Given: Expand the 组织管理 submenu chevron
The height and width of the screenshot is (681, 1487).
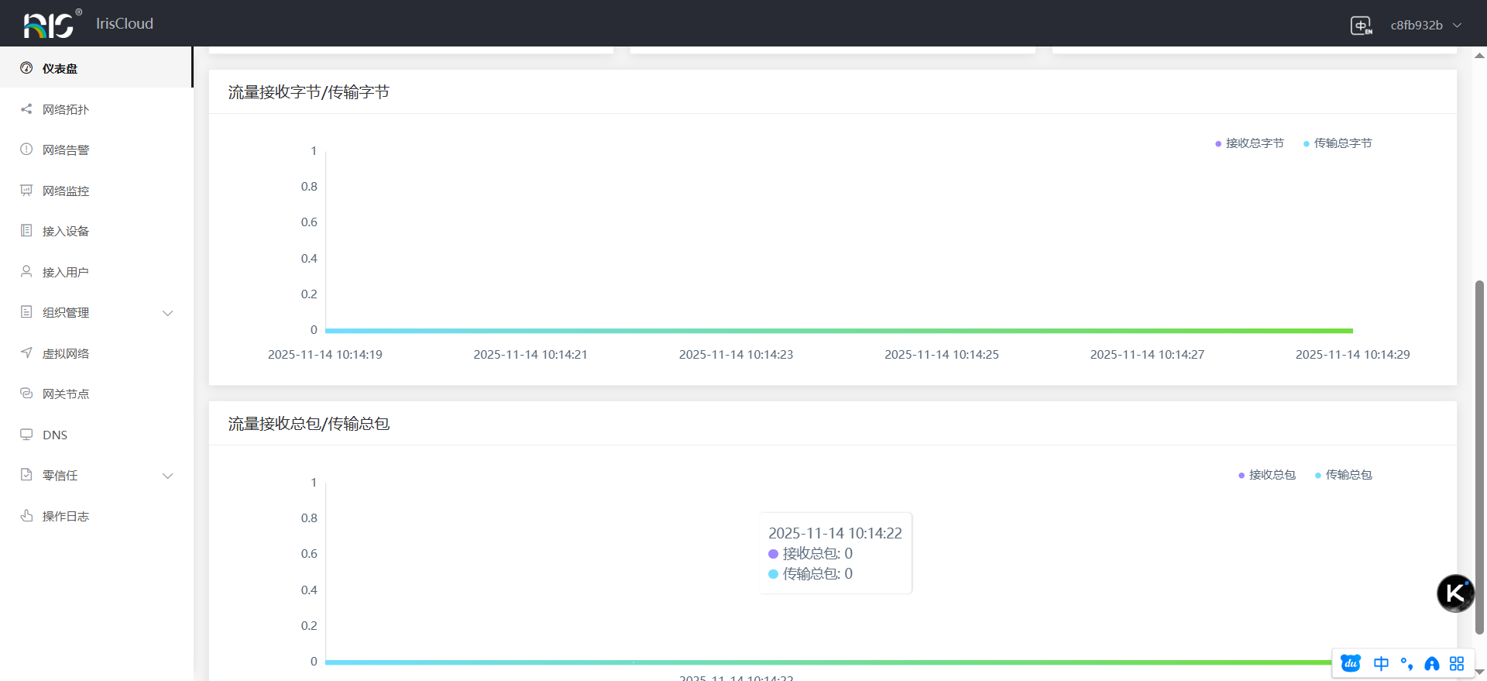Looking at the screenshot, I should (167, 313).
